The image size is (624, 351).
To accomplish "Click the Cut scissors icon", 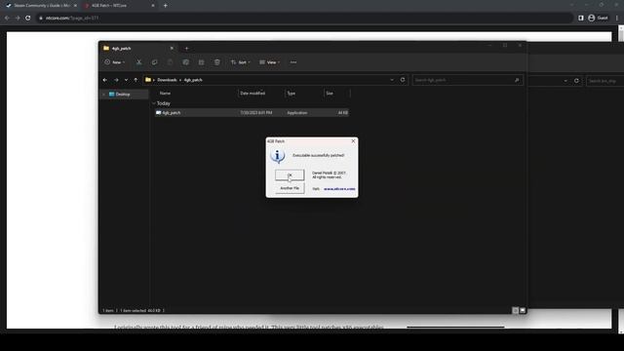I will pyautogui.click(x=138, y=62).
